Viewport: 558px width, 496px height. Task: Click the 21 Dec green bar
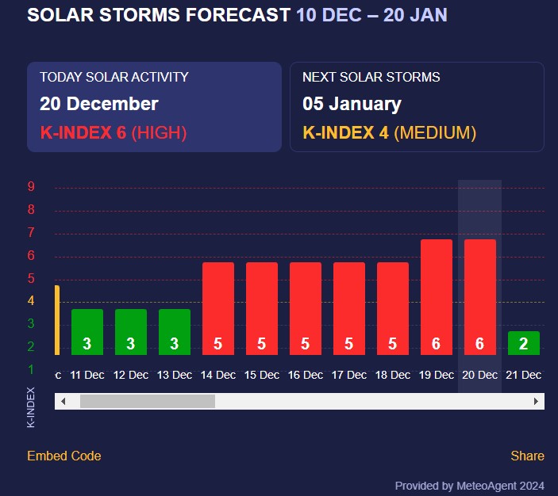524,343
